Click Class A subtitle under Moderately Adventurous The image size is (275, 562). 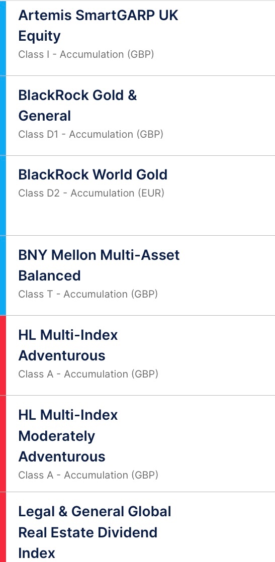88,475
